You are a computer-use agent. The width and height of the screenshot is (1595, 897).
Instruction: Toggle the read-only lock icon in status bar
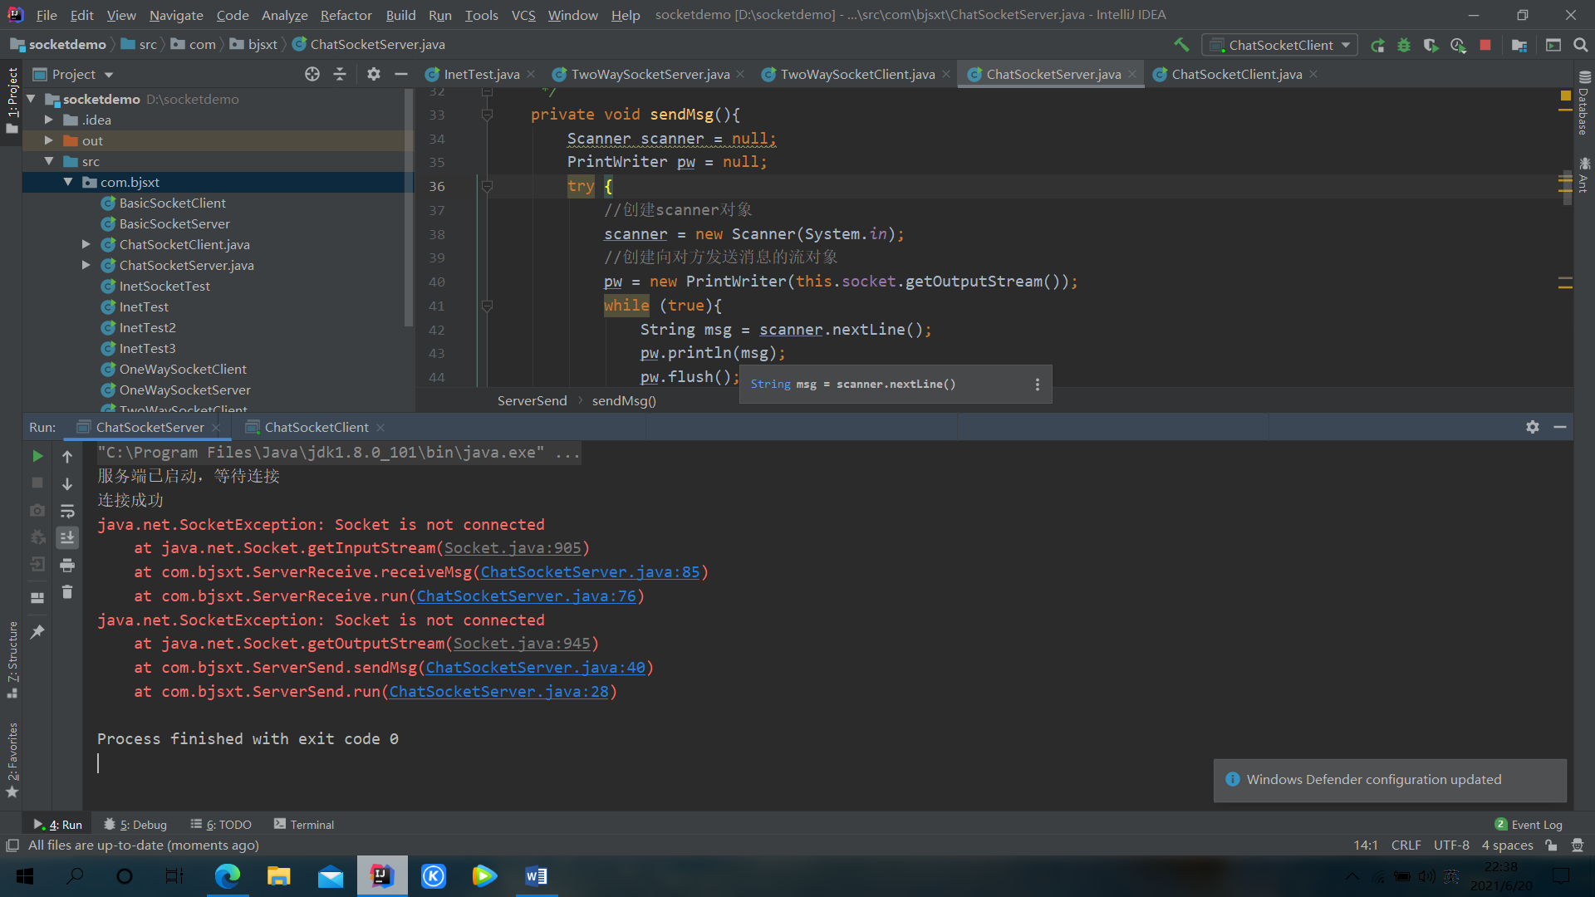[1551, 846]
